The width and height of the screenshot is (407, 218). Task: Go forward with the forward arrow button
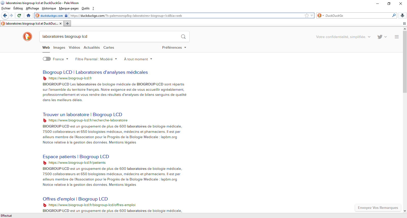pos(11,15)
